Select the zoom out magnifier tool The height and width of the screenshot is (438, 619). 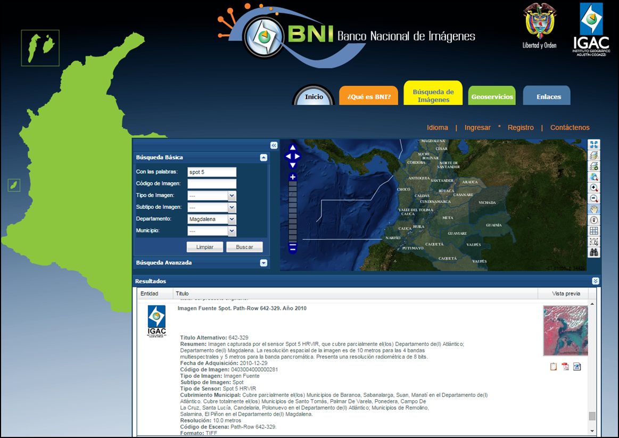594,199
